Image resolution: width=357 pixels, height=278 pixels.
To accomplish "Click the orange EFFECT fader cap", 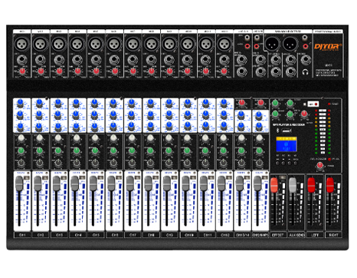I will [274, 185].
